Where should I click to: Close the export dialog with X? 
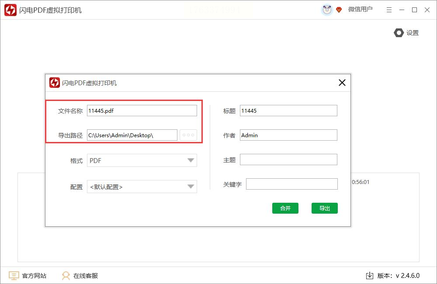(x=342, y=83)
